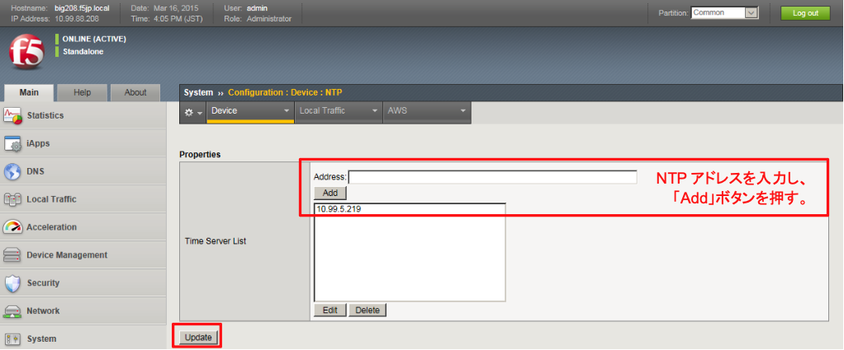Image resolution: width=844 pixels, height=350 pixels.
Task: Click the Device Management icon
Action: 13,255
